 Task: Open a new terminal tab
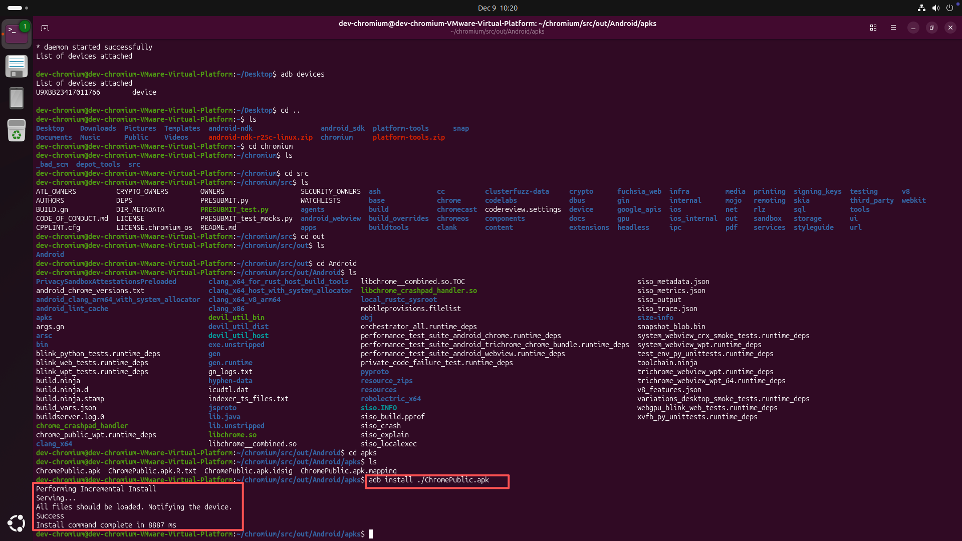click(x=45, y=28)
